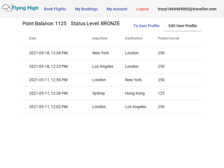Click the Point Balance 1125 text

(x=44, y=24)
